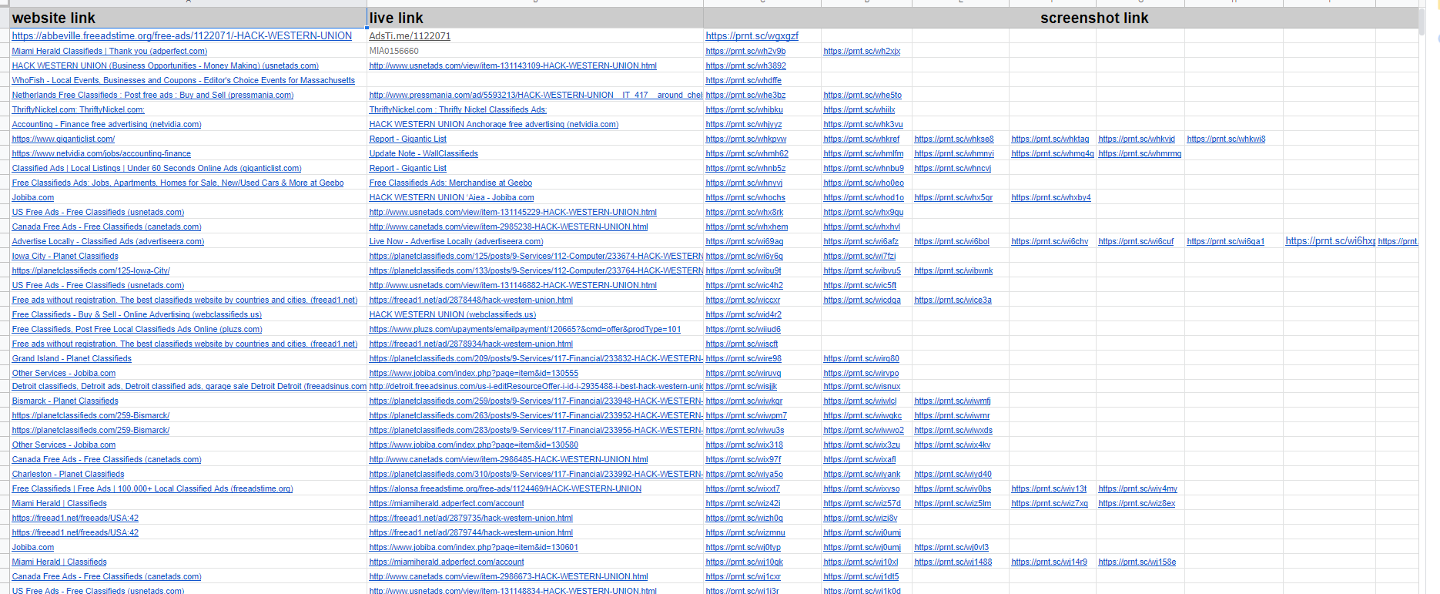
Task: Open screenshot link prnt.sc/wh2xjx
Action: 862,52
